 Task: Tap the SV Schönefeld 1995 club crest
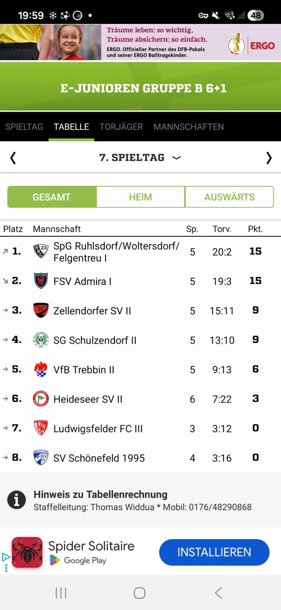41,458
